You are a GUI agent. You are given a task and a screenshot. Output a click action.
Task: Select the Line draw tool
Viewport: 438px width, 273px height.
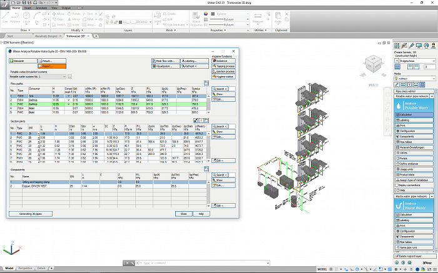tap(5, 17)
